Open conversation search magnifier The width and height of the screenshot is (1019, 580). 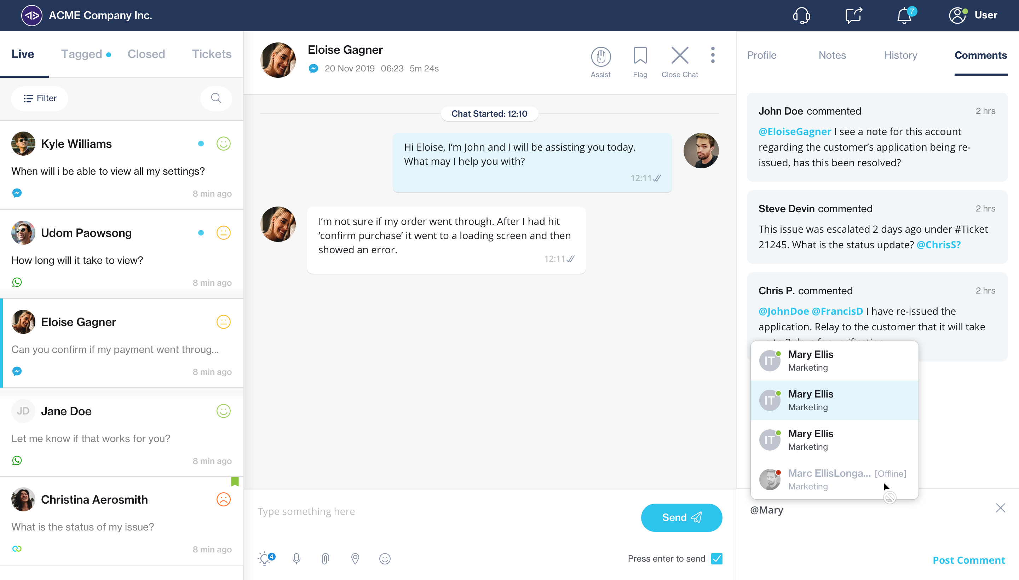pos(216,98)
